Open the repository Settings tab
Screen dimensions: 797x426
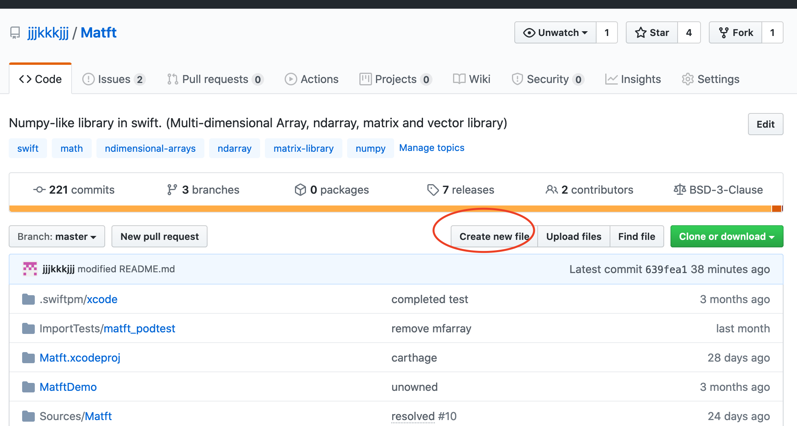click(710, 79)
